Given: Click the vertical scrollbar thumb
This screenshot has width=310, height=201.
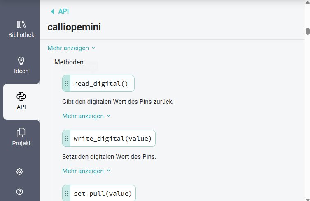Looking at the screenshot, I should click(307, 32).
